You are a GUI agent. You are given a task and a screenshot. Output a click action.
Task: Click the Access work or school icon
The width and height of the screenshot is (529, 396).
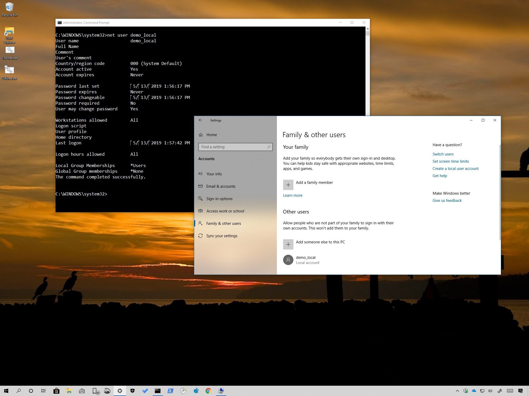[x=201, y=211]
